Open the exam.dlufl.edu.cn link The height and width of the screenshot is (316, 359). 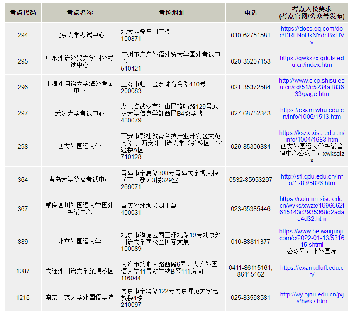tap(312, 271)
